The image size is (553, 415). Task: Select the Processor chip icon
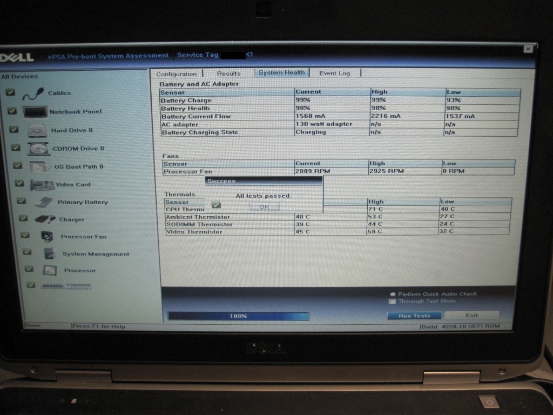[50, 270]
